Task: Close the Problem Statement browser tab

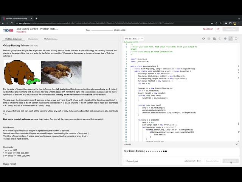Action: tap(31, 19)
